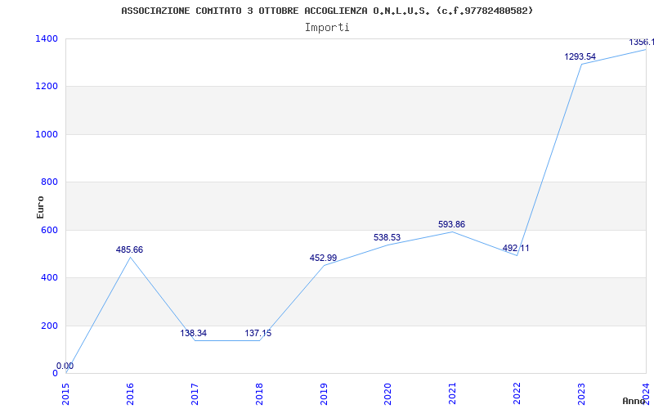The width and height of the screenshot is (654, 409).
Task: Click the 'Anno' x-axis label
Action: click(x=634, y=401)
